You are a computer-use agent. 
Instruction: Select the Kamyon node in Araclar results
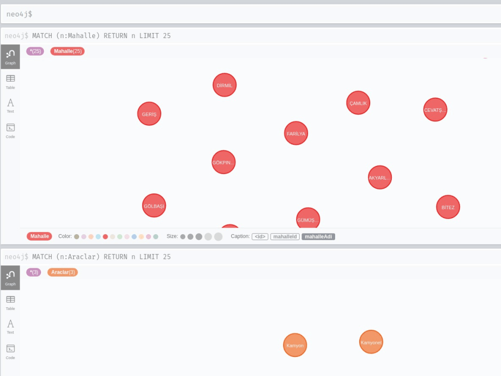[x=295, y=345]
